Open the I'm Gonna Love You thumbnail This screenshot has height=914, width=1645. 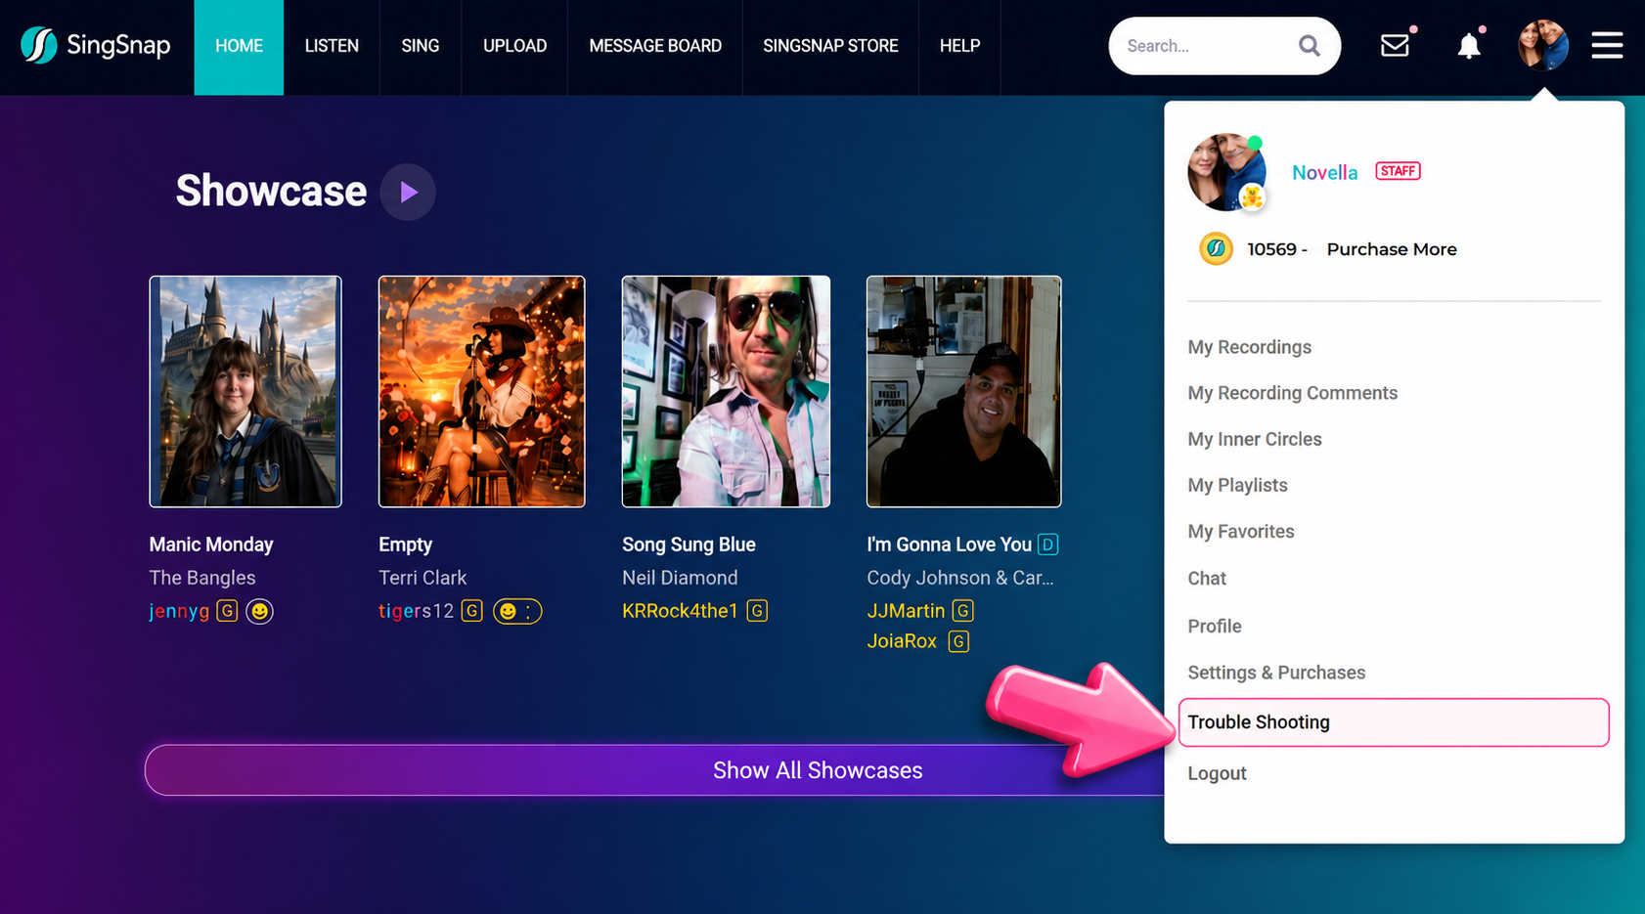pos(963,391)
